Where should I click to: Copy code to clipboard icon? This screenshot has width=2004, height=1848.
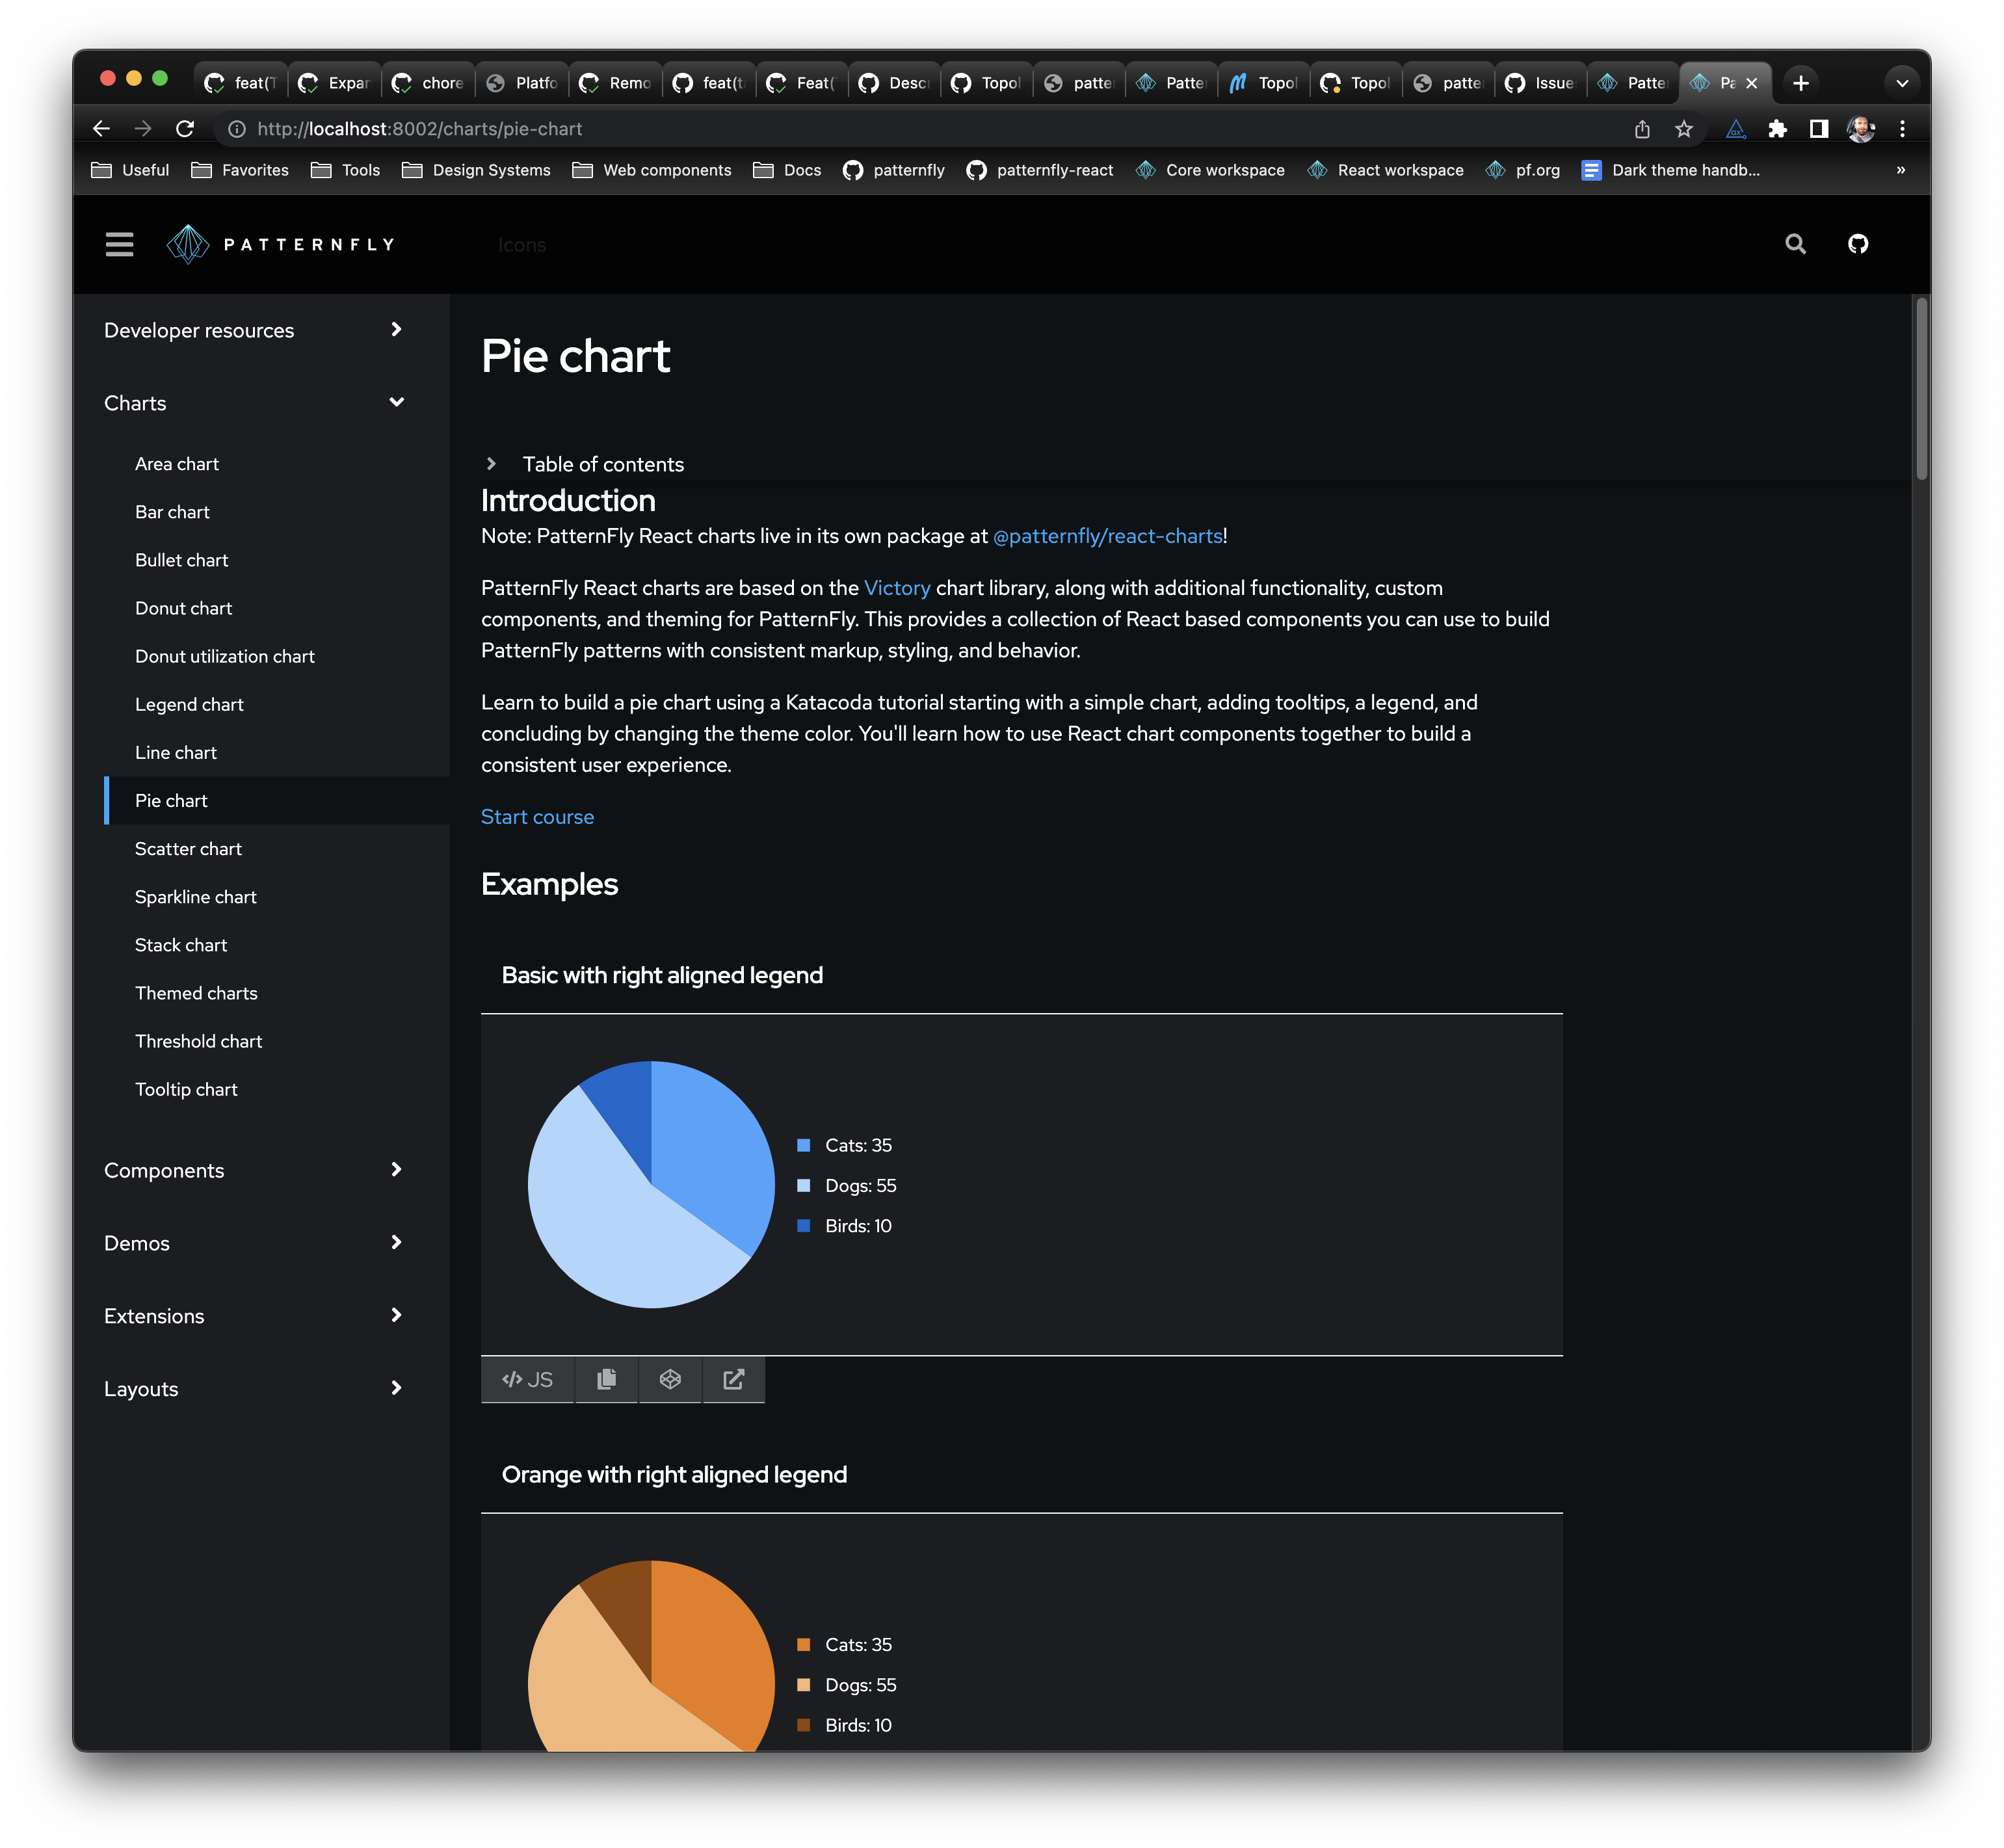click(606, 1379)
